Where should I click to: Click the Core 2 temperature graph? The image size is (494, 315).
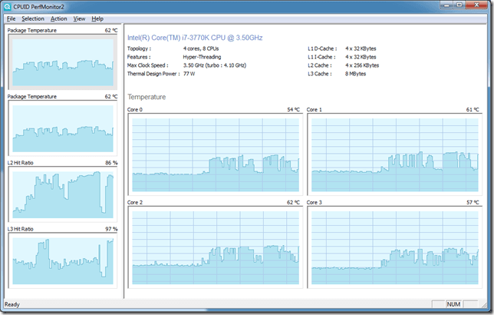coord(216,247)
